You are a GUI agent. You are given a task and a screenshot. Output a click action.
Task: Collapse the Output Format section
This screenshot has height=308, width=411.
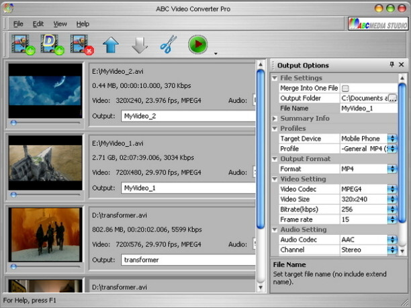point(275,159)
